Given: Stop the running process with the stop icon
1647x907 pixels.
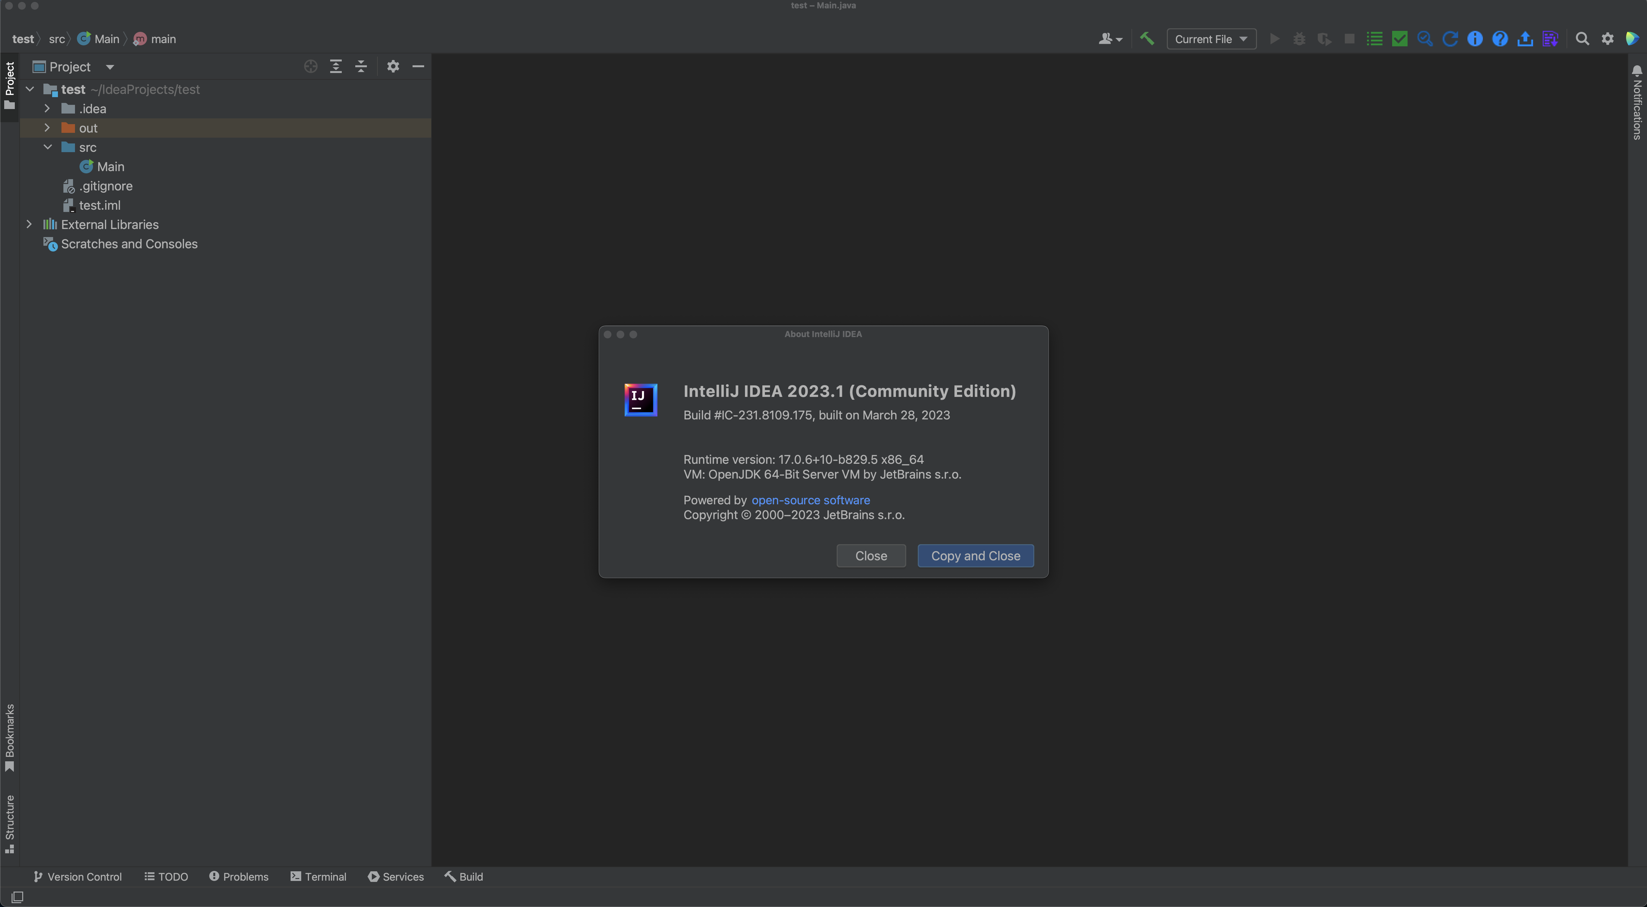Looking at the screenshot, I should 1349,38.
